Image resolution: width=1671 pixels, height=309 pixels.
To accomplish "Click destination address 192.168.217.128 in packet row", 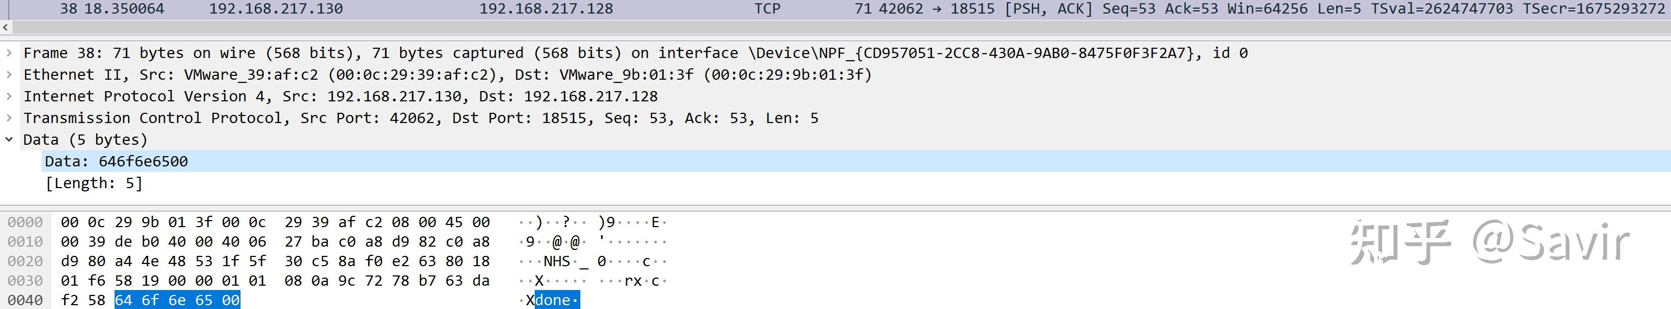I will [x=546, y=9].
